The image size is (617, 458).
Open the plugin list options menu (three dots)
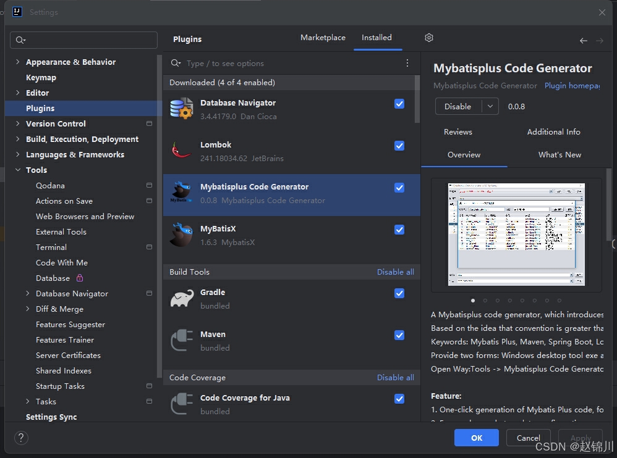tap(407, 63)
